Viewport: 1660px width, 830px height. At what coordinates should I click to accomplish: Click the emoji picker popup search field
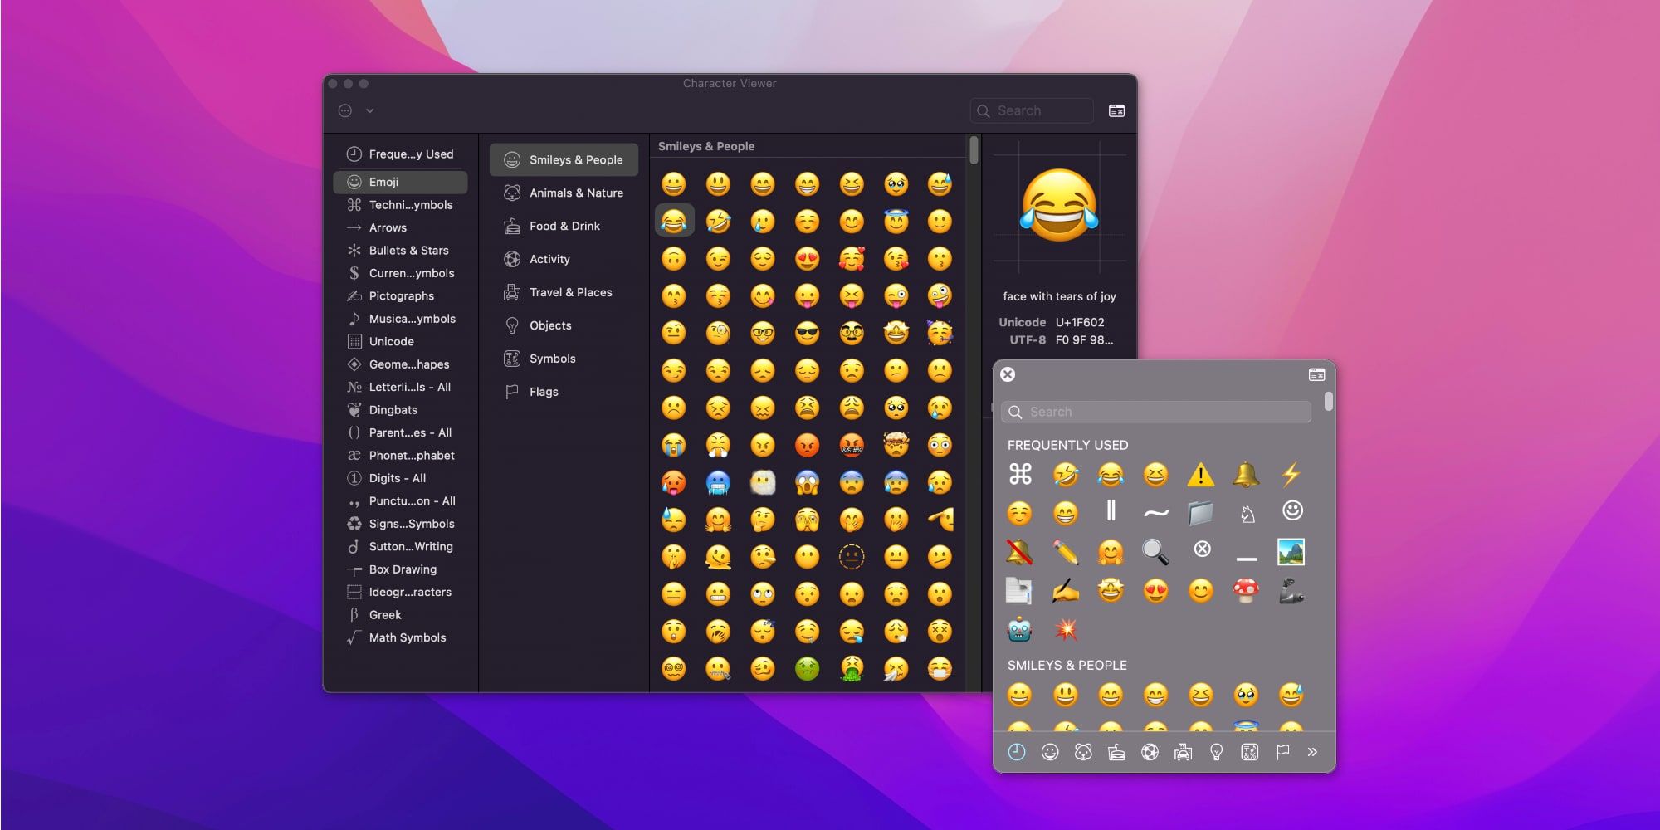[1156, 412]
